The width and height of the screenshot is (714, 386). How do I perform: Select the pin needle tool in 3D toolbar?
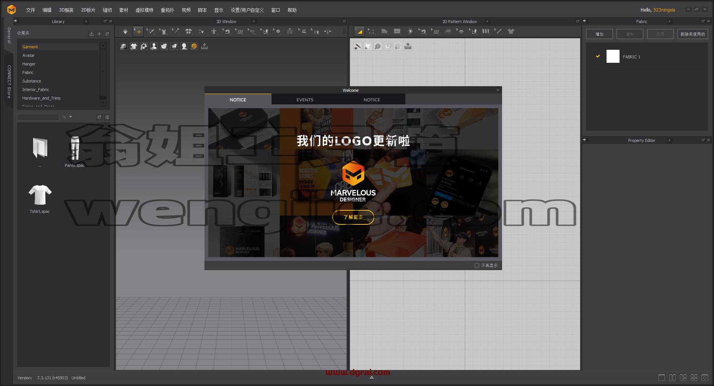tap(176, 32)
